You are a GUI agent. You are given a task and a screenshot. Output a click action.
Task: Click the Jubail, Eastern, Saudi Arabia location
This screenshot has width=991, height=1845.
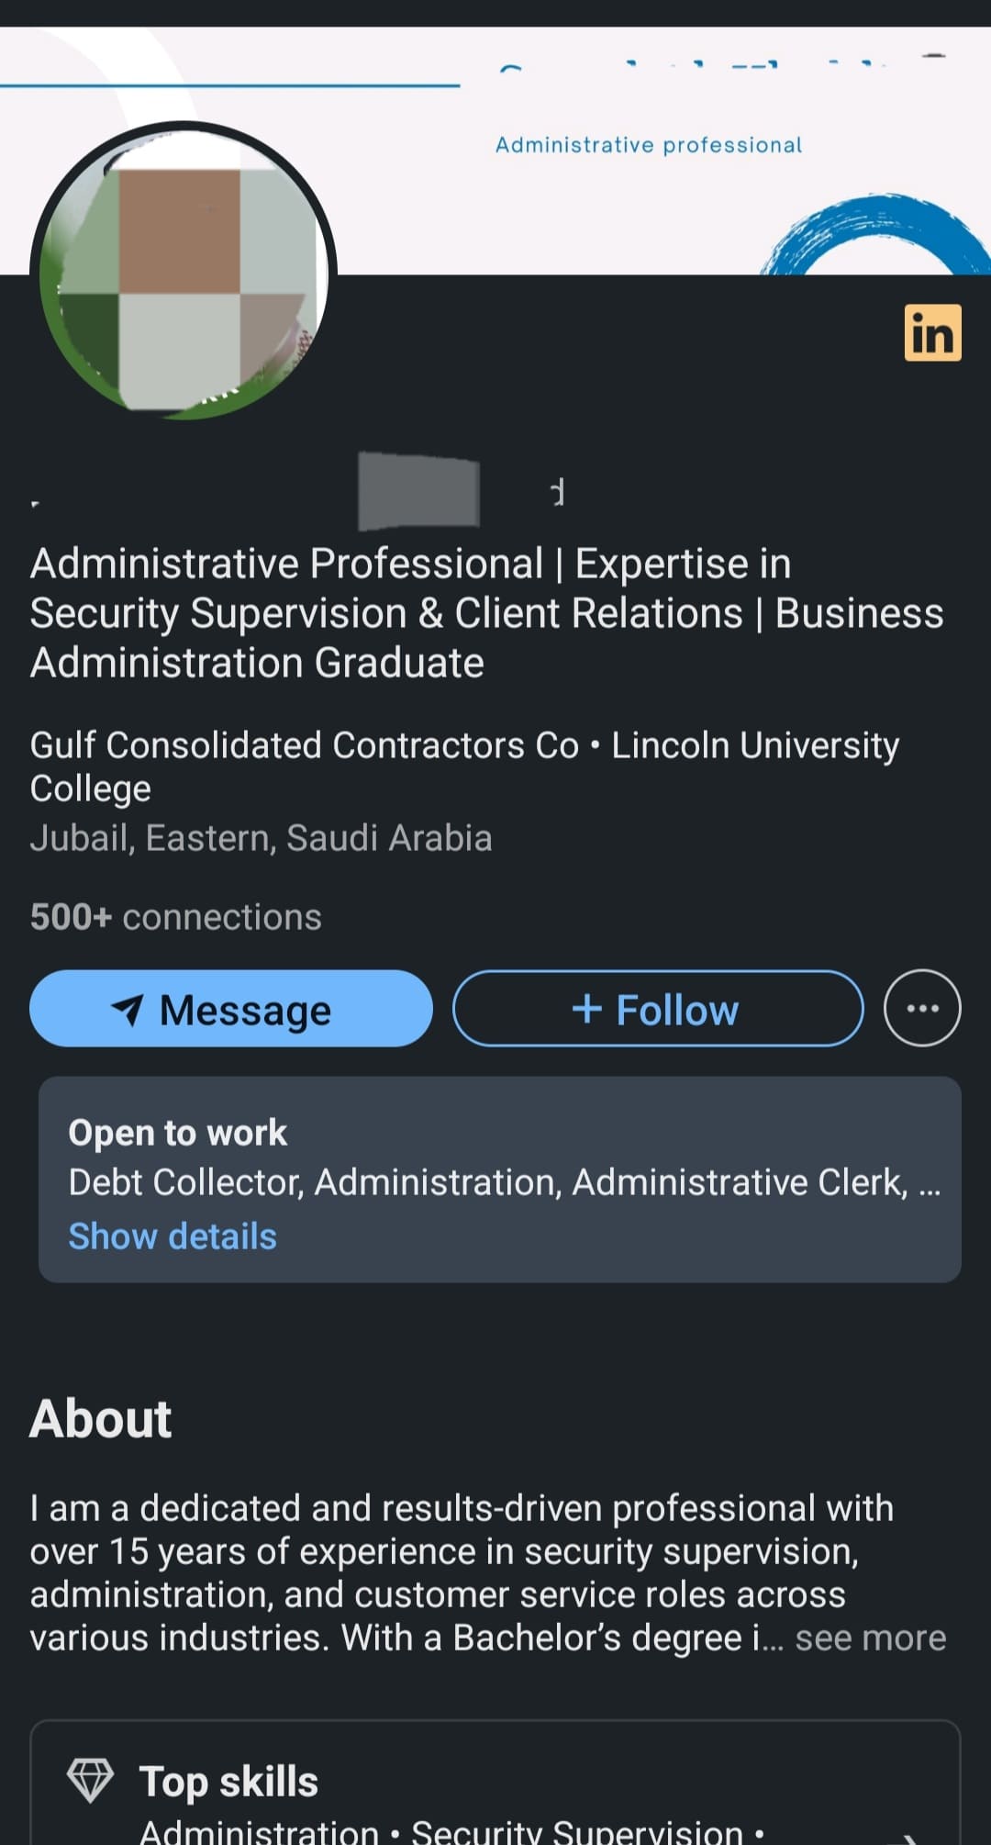[261, 838]
